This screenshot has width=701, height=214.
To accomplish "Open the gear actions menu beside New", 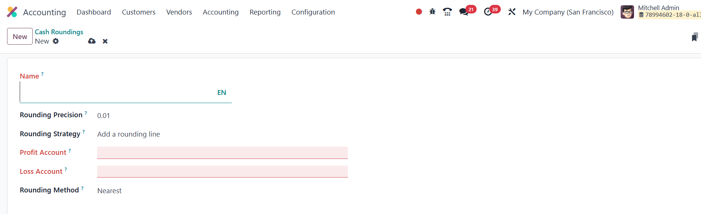I will [56, 41].
